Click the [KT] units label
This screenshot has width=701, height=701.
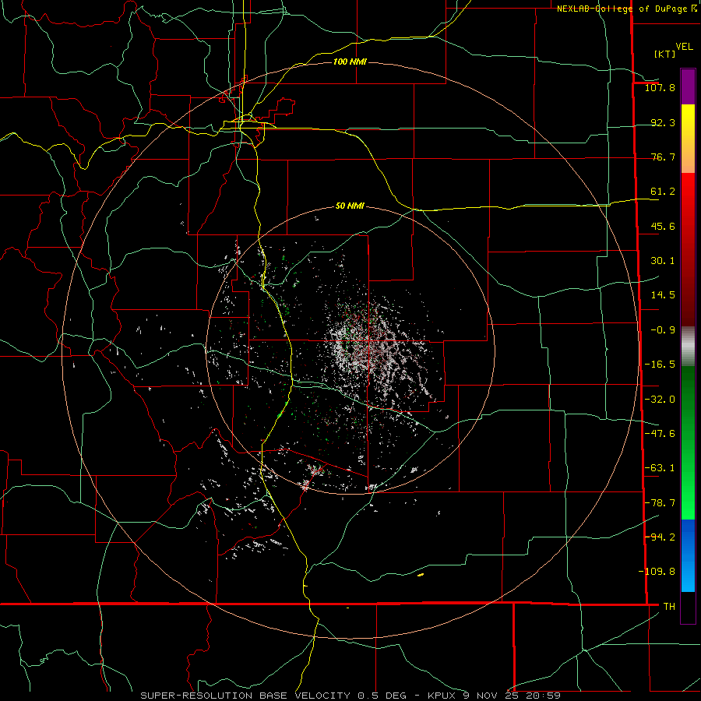665,54
